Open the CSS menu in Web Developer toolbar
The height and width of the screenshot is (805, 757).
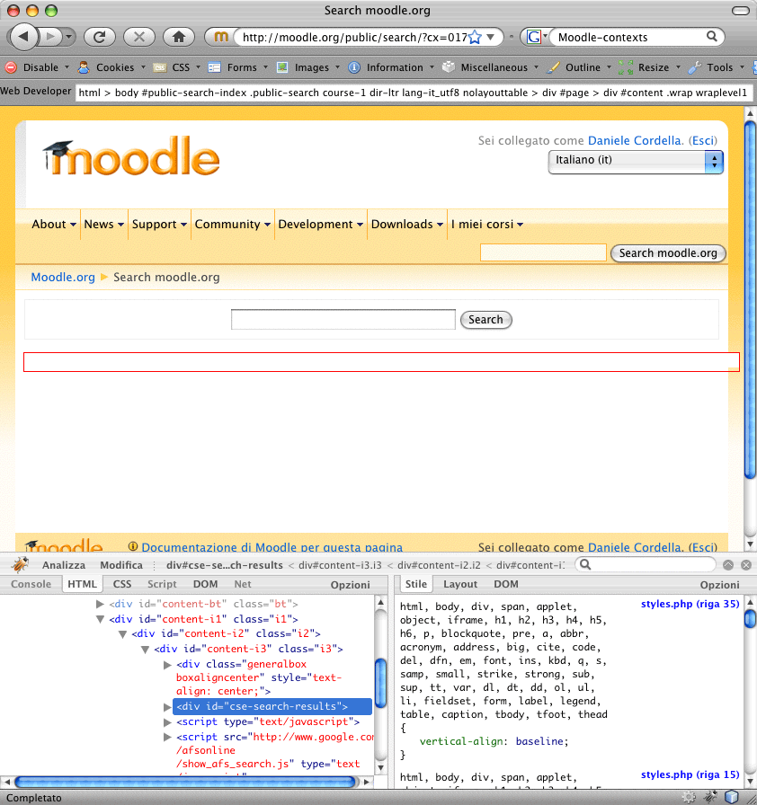coord(177,67)
